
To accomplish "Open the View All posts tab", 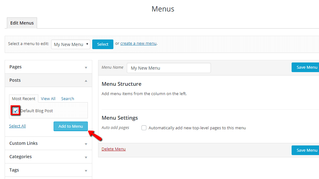I will (x=48, y=99).
